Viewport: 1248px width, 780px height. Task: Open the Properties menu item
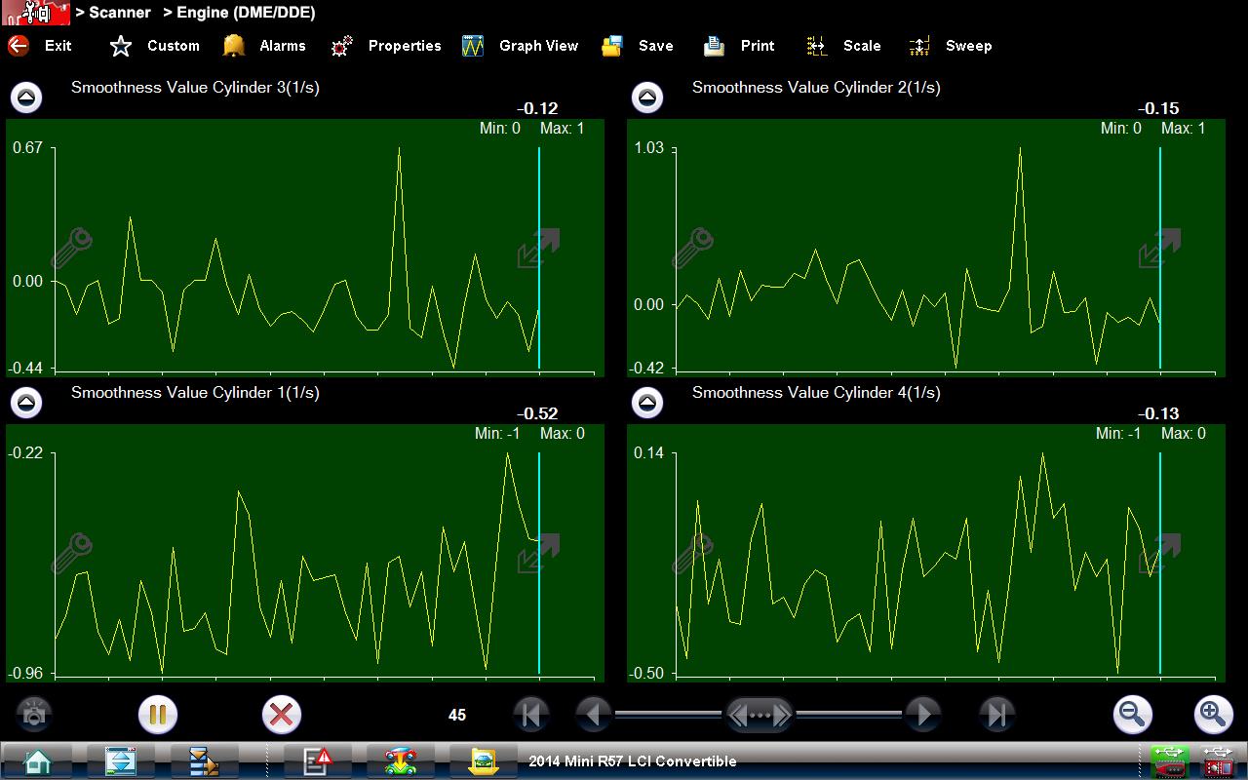coord(386,46)
